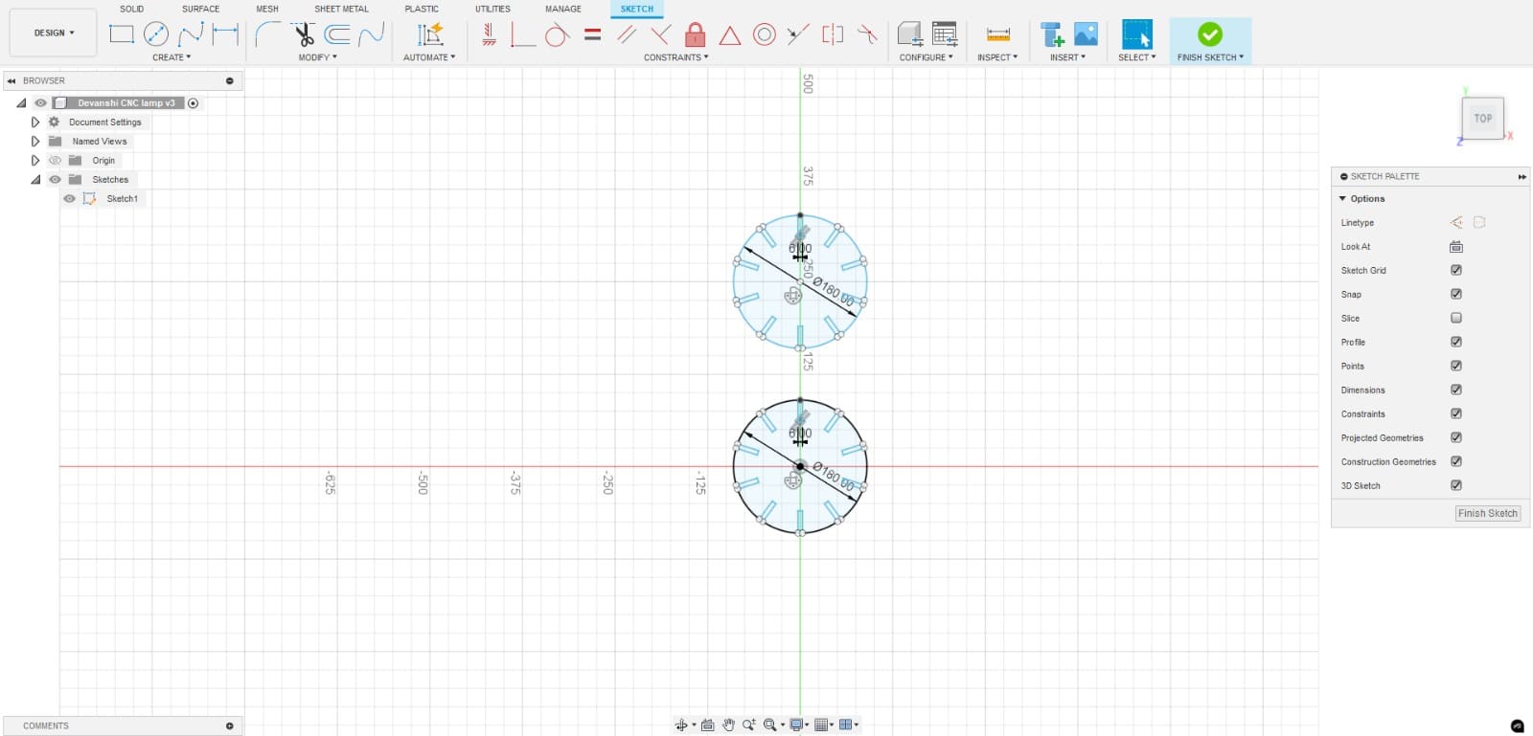Switch to the Sheet Metal tab
This screenshot has height=736, width=1533.
coord(341,9)
